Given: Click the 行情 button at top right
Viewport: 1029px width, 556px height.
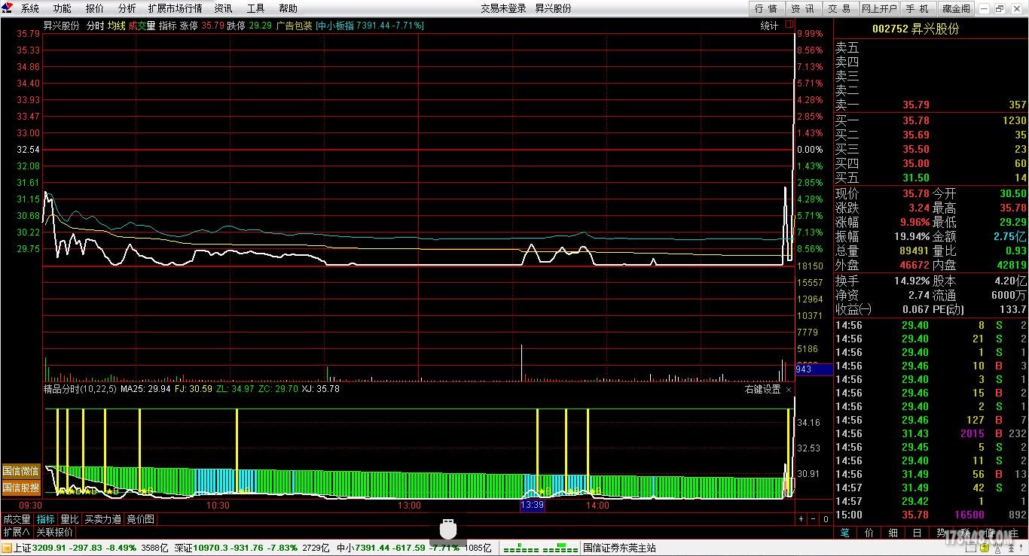Looking at the screenshot, I should click(766, 8).
